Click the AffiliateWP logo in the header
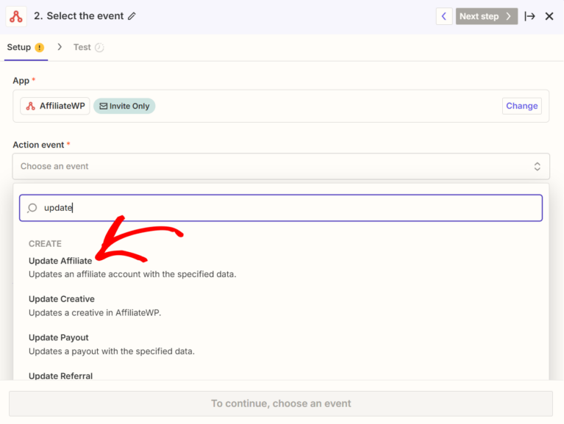 point(16,16)
